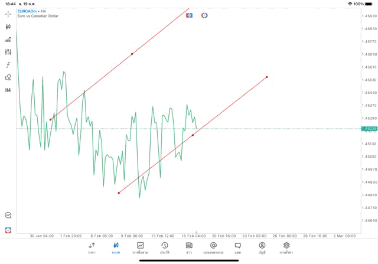Open the H4 timeframe selector
This screenshot has height=264, width=378.
click(8, 90)
